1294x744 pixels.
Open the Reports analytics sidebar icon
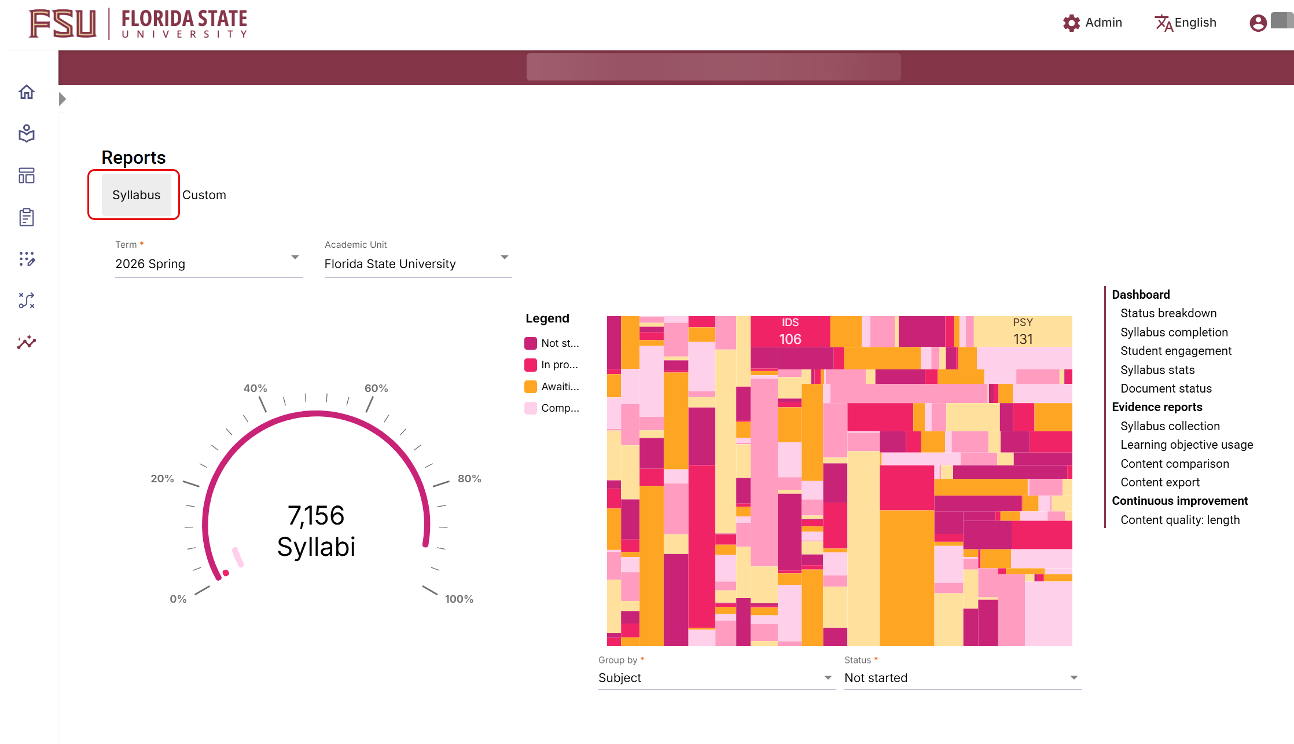click(27, 342)
